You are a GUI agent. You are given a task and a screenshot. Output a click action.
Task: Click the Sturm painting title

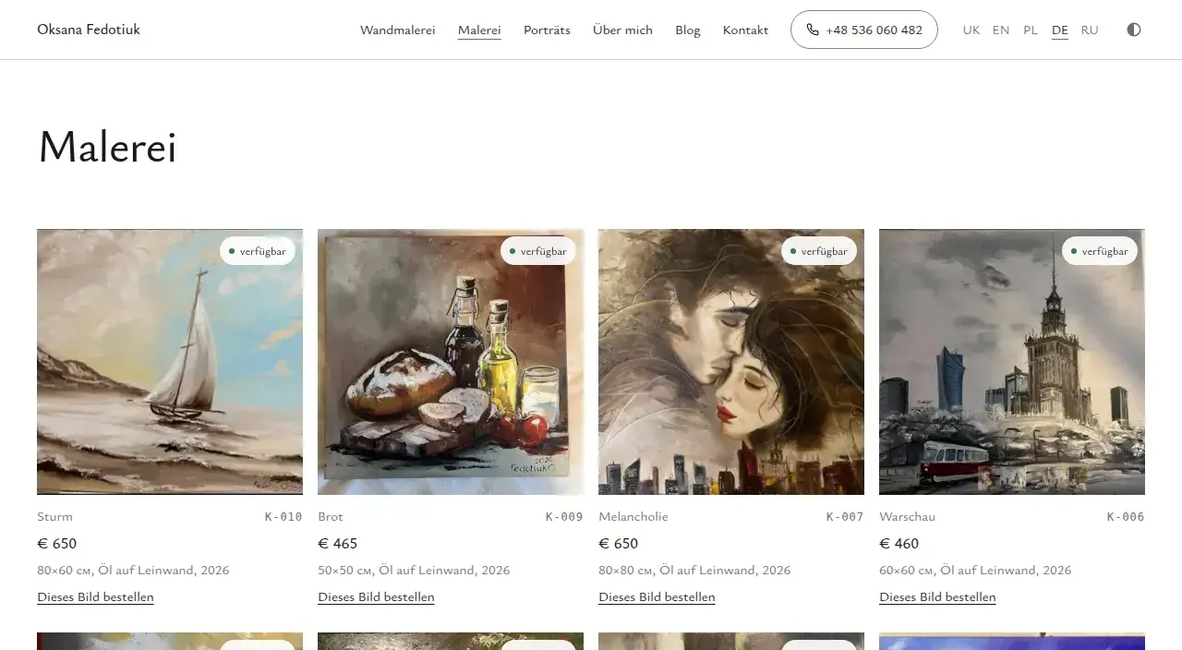point(54,517)
